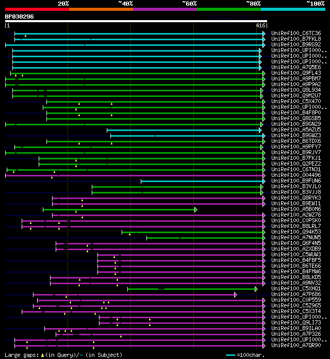Screen dimensions: 330x359
Task: Open hit UniRef100_Q9FL43
Action: pyautogui.click(x=296, y=73)
